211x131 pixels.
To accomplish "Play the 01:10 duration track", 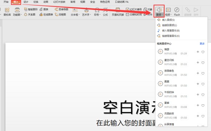I will click(160, 94).
